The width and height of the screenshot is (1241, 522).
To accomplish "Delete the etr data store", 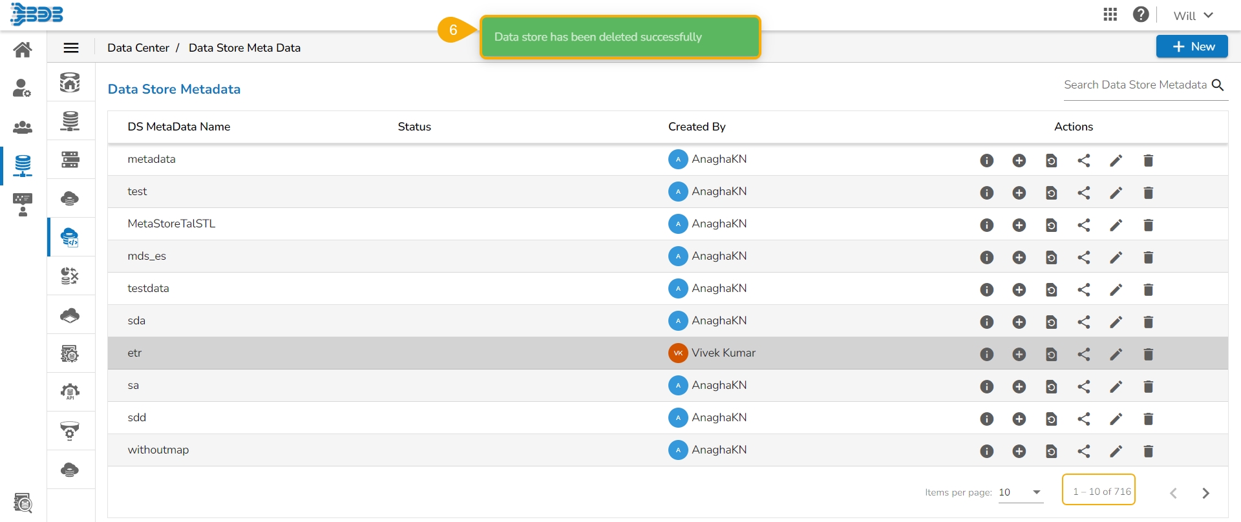I will point(1148,354).
